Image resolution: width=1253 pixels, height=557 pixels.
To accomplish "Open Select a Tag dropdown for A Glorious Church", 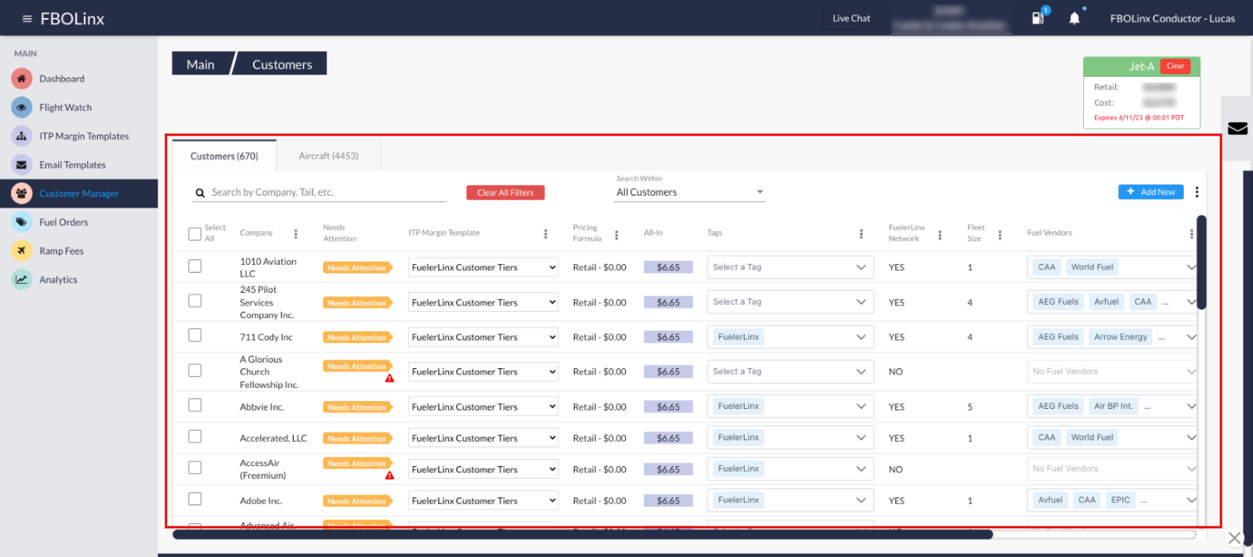I will pyautogui.click(x=790, y=371).
